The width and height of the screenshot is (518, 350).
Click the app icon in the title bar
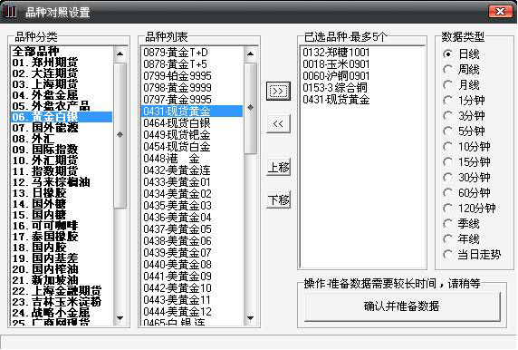10,12
